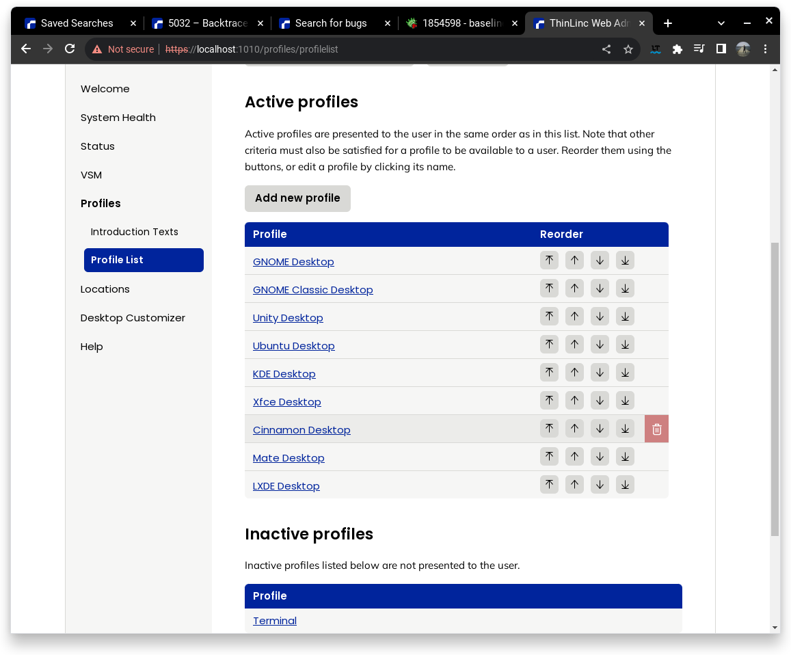791x655 pixels.
Task: Move Unity Desktop down one position
Action: pyautogui.click(x=600, y=317)
